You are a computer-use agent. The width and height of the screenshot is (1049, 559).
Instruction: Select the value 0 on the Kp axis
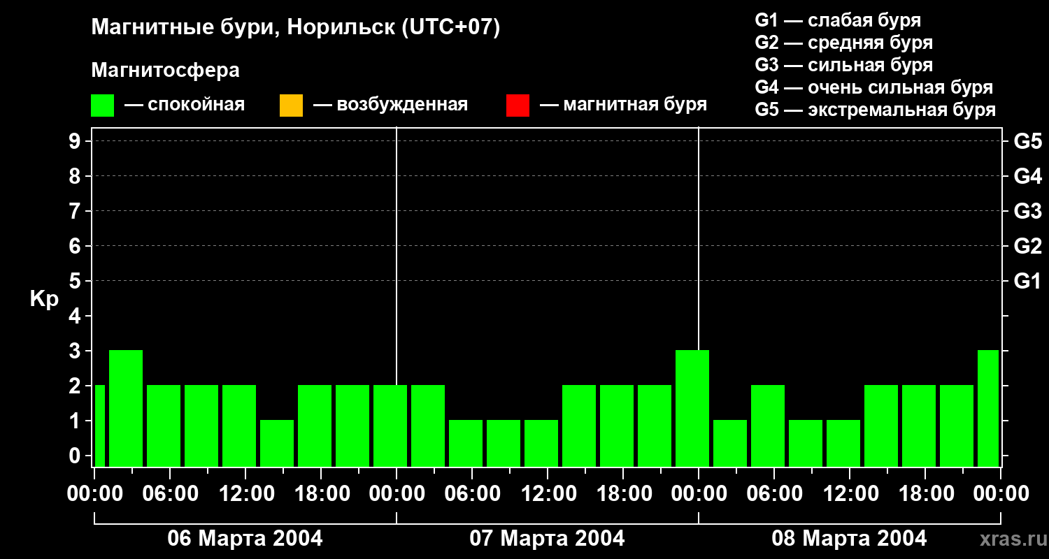click(76, 456)
